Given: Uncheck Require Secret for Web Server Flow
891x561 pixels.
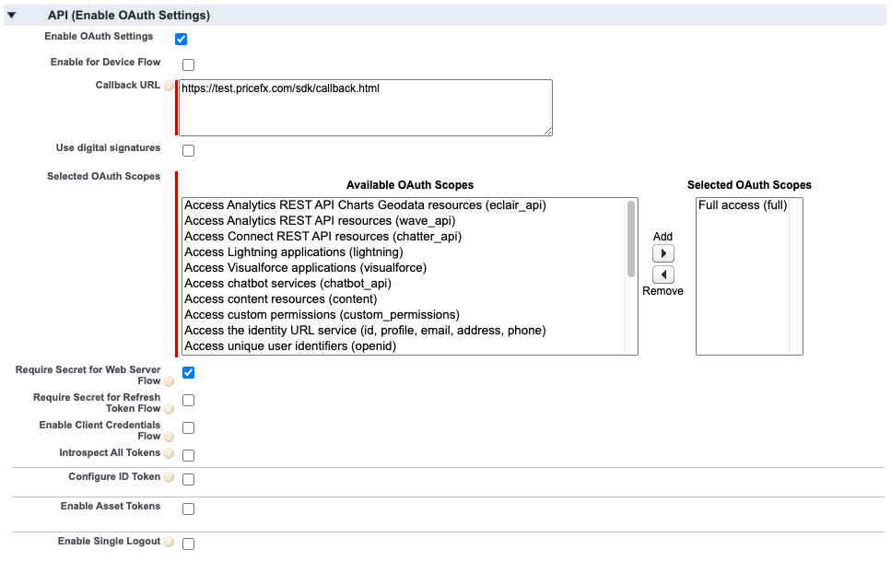Looking at the screenshot, I should [x=188, y=372].
